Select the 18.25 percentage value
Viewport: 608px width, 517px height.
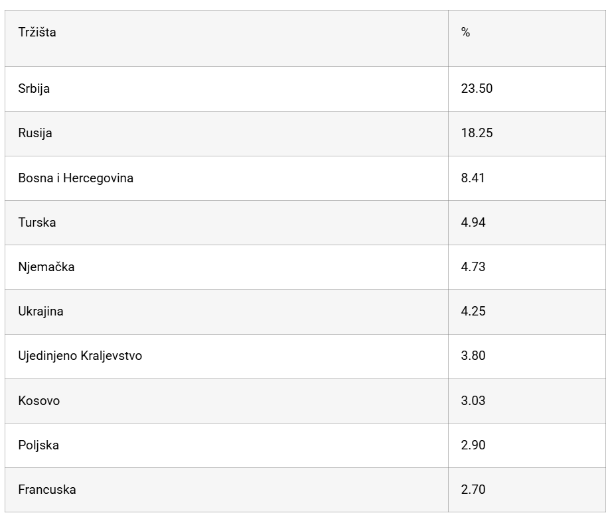[477, 133]
